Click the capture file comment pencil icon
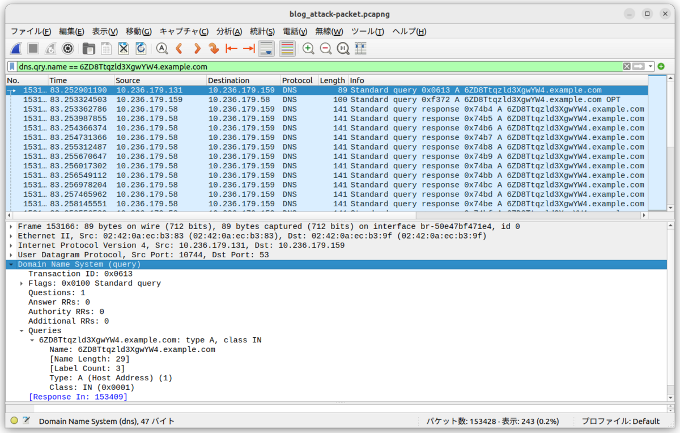680x433 pixels. point(26,421)
